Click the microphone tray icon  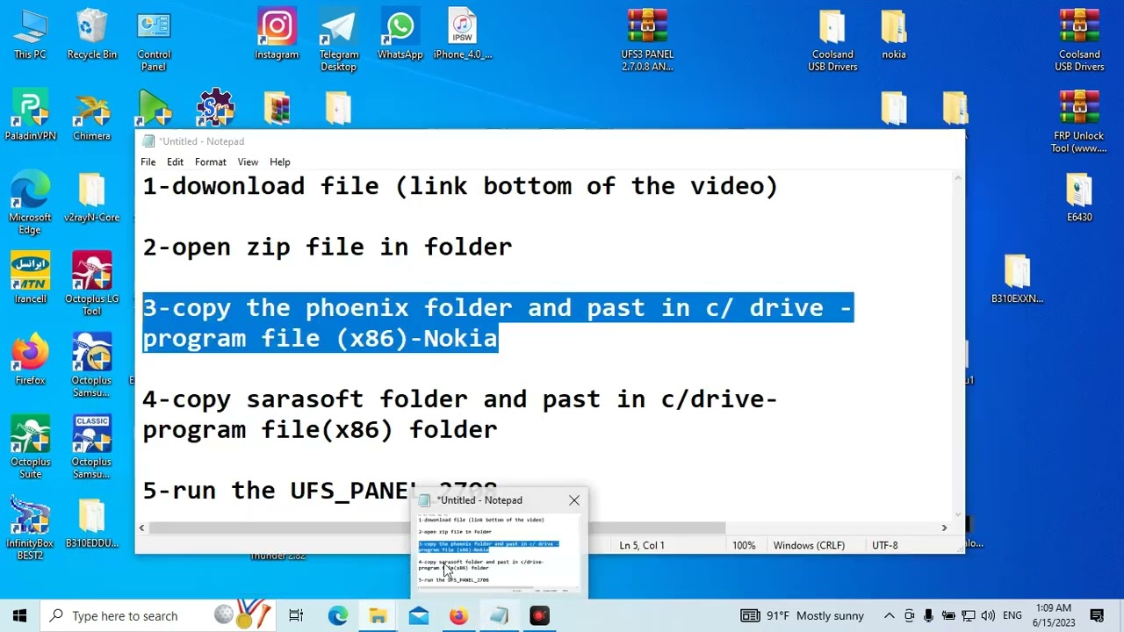(x=928, y=616)
